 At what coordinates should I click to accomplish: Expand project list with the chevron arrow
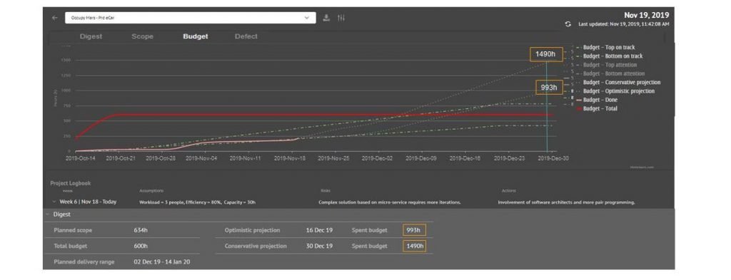(306, 18)
